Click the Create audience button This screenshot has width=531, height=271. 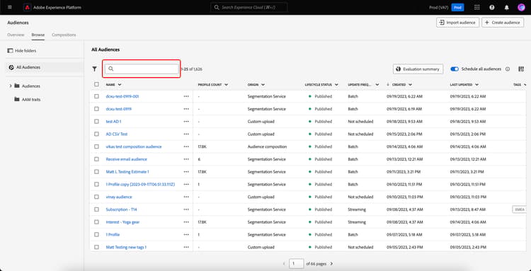503,23
